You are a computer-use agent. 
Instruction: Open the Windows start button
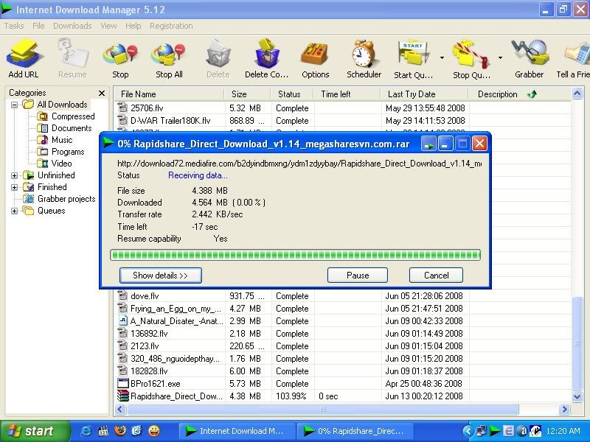pos(35,431)
